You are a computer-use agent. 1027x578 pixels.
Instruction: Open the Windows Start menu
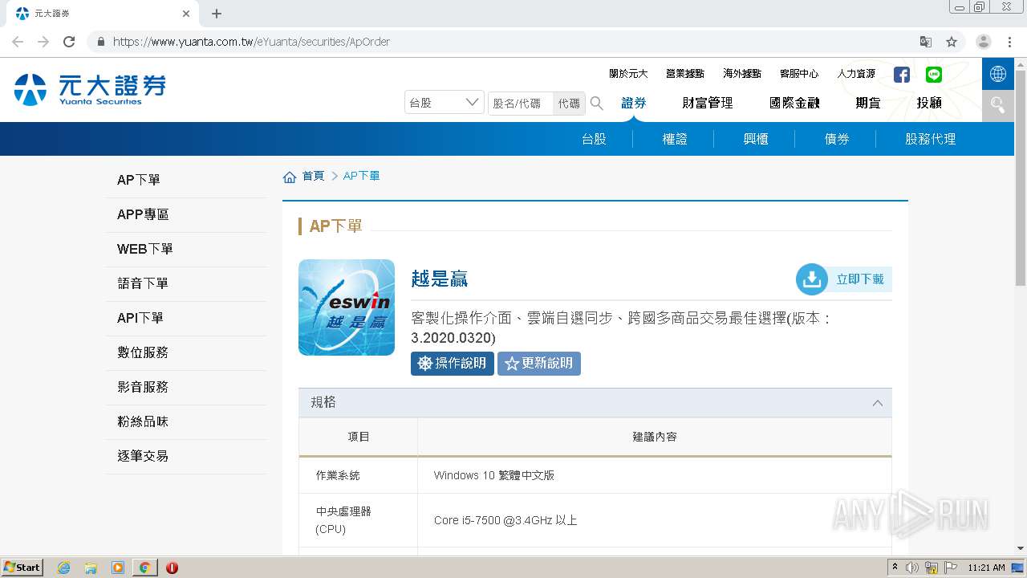(22, 568)
